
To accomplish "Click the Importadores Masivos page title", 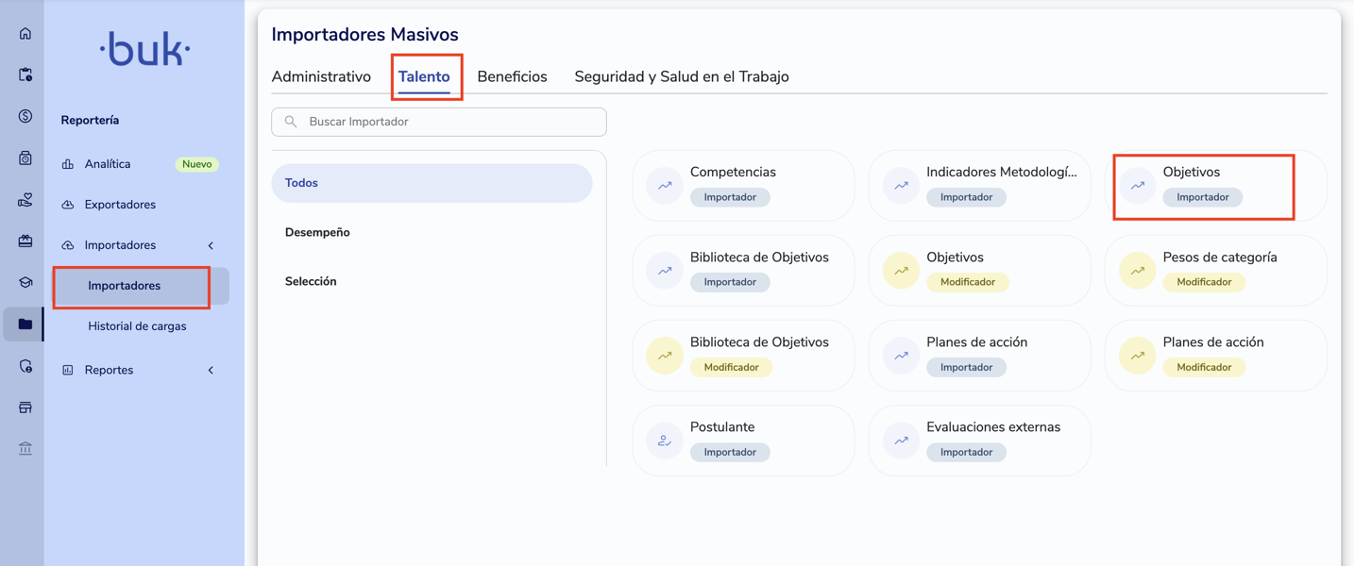I will 364,35.
